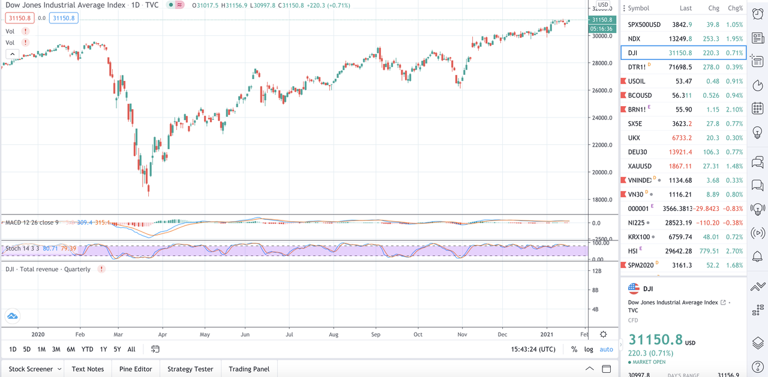Select XAUUSD row in watchlist
Viewport: 768px width, 377px height.
[684, 166]
